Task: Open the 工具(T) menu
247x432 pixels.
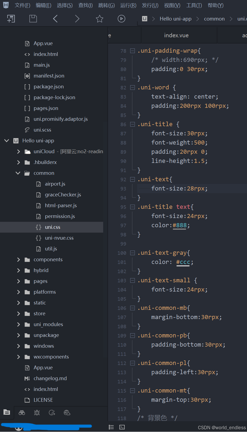Action: click(194, 5)
